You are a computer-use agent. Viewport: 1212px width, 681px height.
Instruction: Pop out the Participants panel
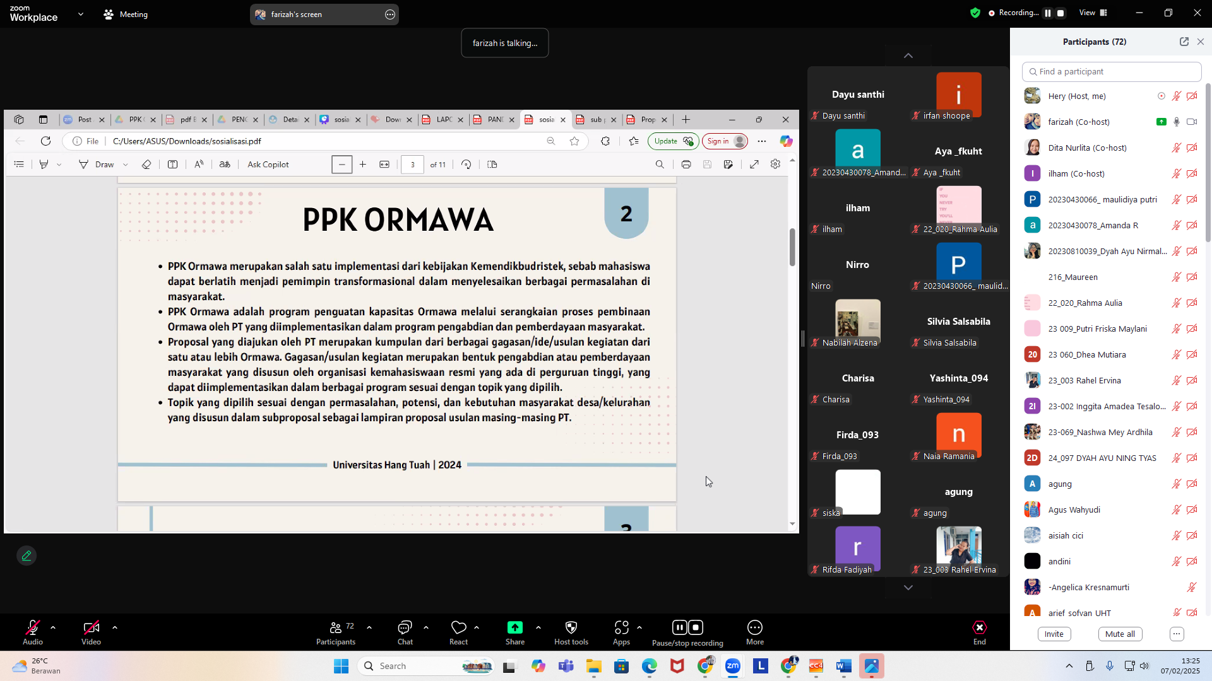(x=1184, y=42)
